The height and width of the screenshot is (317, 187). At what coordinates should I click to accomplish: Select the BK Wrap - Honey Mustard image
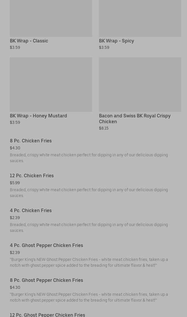pyautogui.click(x=51, y=85)
